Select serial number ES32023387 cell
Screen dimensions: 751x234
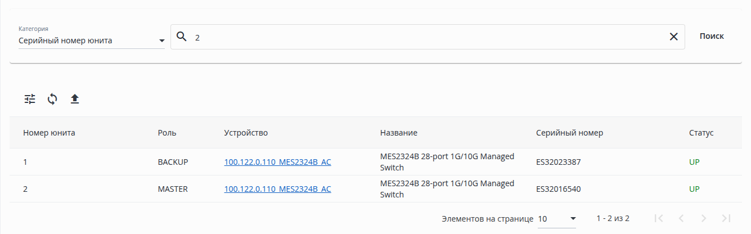pyautogui.click(x=558, y=162)
